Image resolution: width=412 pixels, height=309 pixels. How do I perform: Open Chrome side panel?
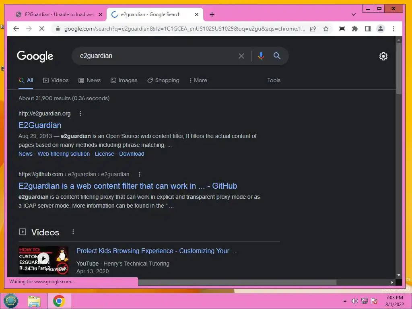pyautogui.click(x=368, y=29)
